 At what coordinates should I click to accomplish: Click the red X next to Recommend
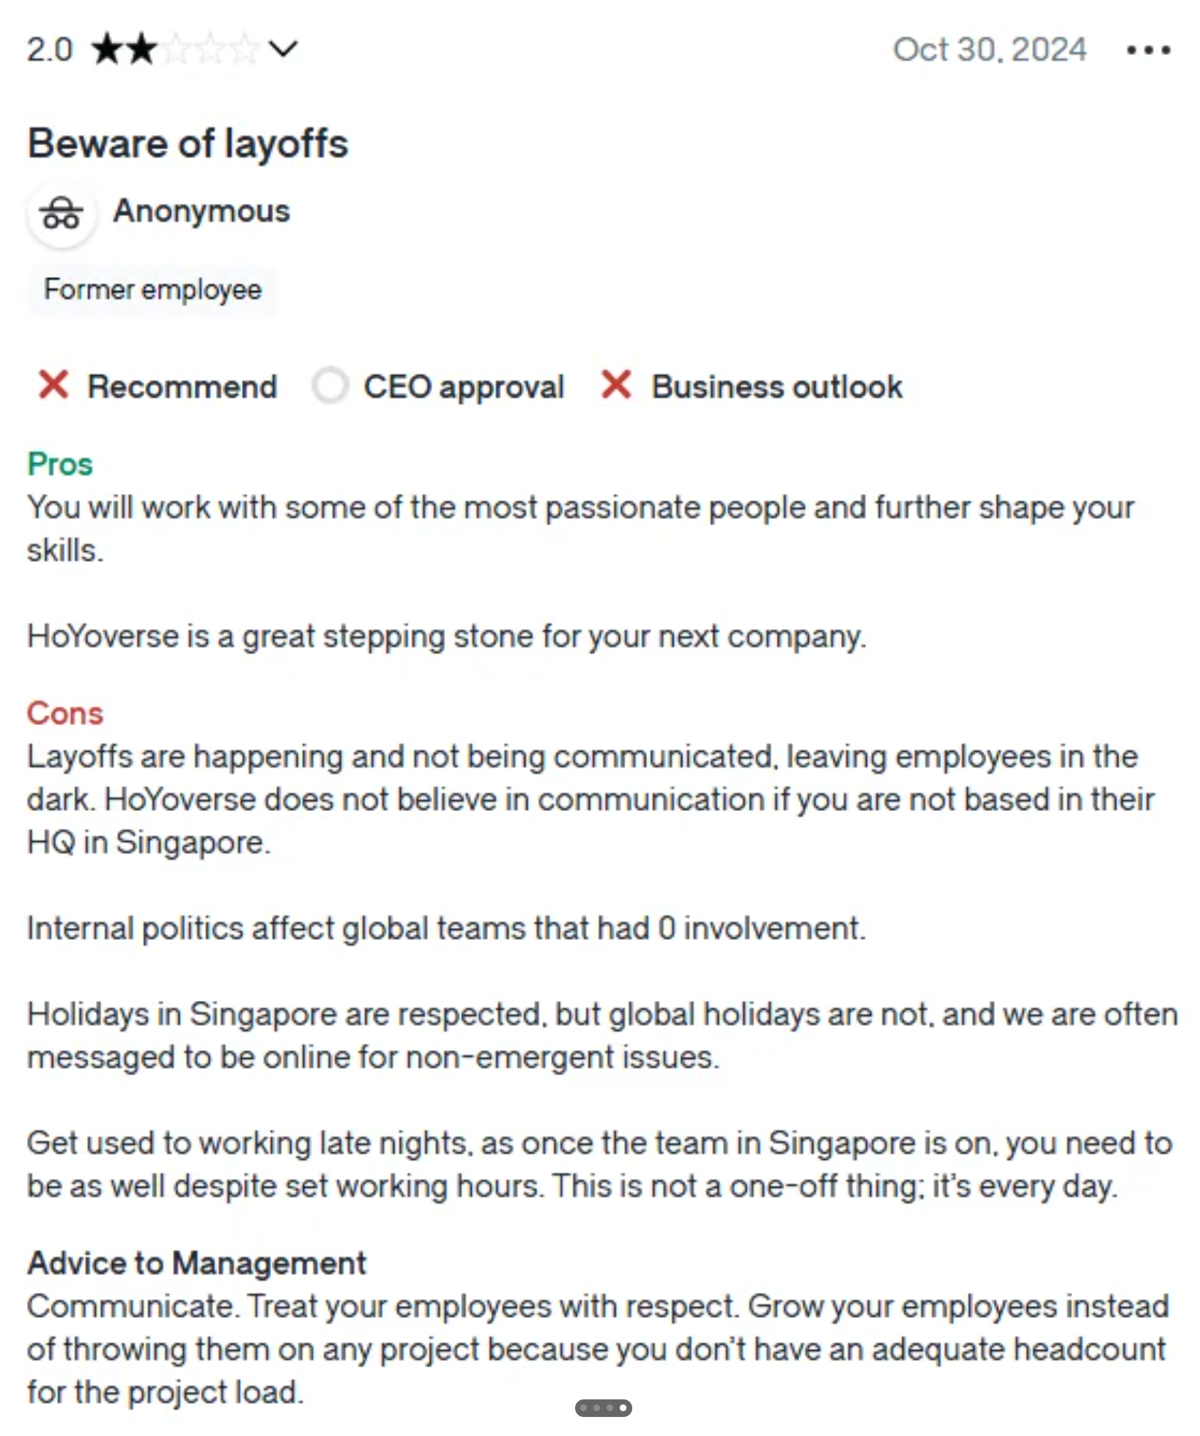[53, 385]
